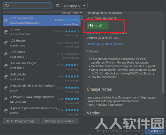
Task: Click the plug icon beside 101 Header
Action: (x=6, y=43)
